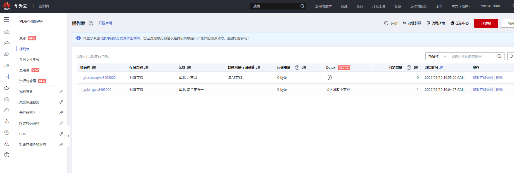Sort the table by 桶名称
This screenshot has width=514, height=173.
tap(94, 68)
